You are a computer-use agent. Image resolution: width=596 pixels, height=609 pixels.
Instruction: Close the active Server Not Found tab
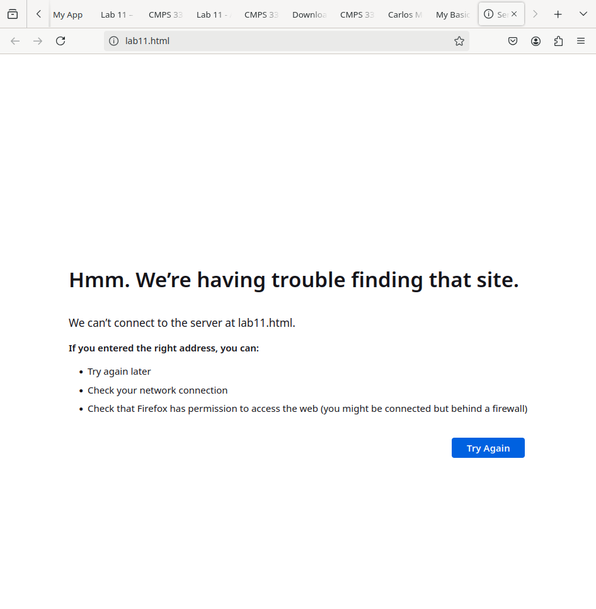[x=514, y=14]
